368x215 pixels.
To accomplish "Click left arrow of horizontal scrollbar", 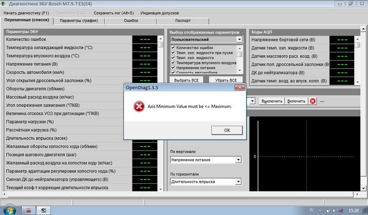I will (4, 194).
